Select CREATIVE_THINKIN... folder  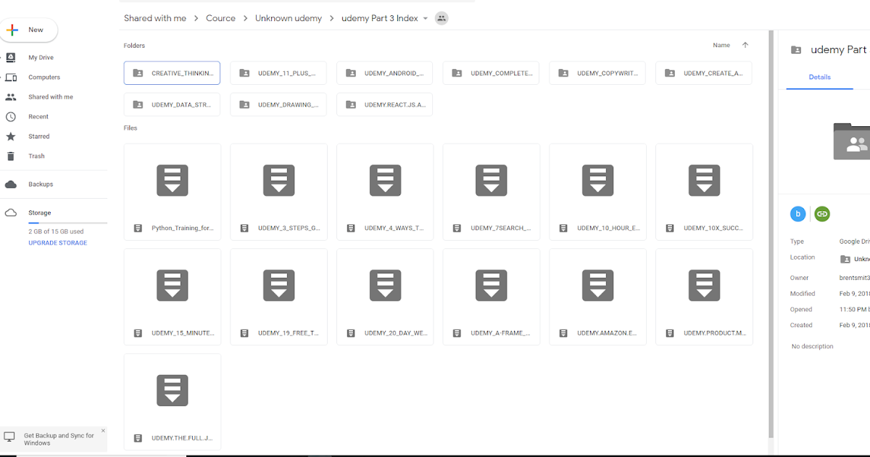tap(172, 73)
